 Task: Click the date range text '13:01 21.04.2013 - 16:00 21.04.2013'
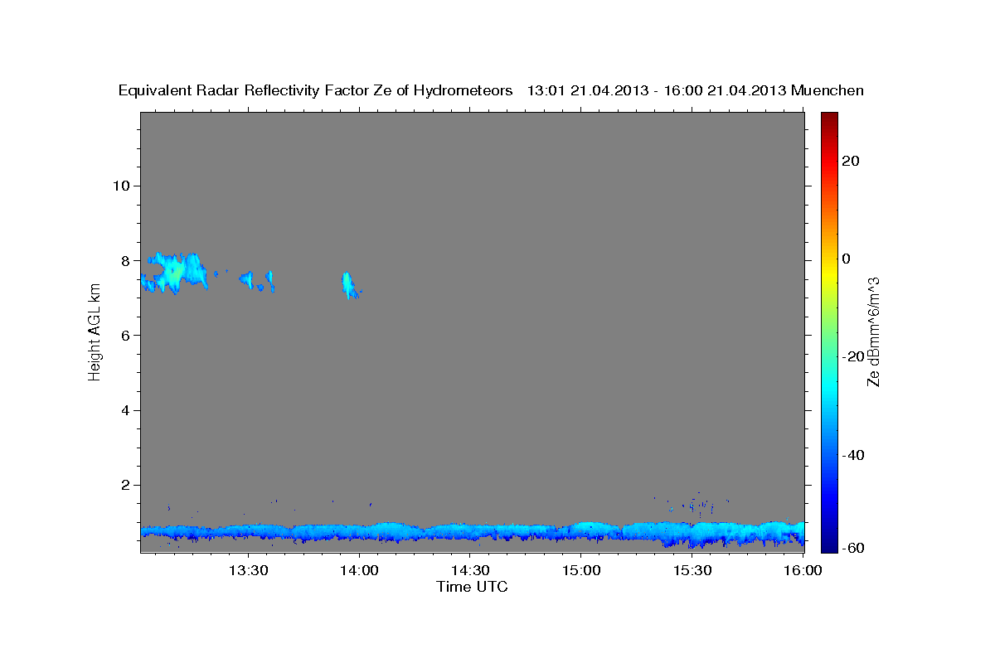pos(657,90)
